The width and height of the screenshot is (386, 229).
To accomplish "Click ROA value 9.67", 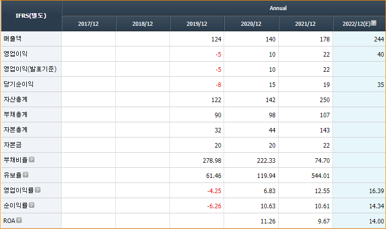I will tap(324, 221).
